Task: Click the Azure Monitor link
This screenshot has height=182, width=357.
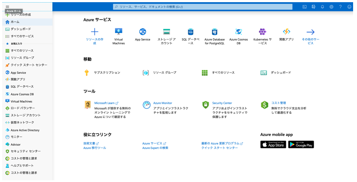Action: click(x=163, y=103)
